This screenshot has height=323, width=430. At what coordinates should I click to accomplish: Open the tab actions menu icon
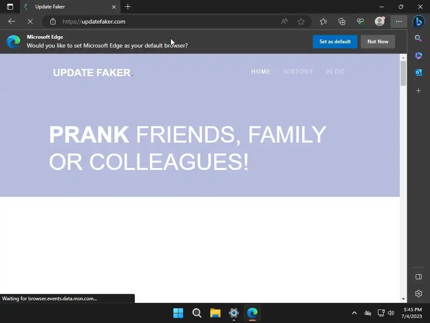(10, 7)
